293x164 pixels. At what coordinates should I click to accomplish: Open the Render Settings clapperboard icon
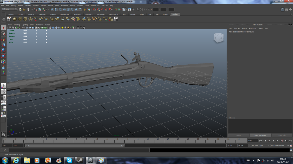click(x=142, y=9)
